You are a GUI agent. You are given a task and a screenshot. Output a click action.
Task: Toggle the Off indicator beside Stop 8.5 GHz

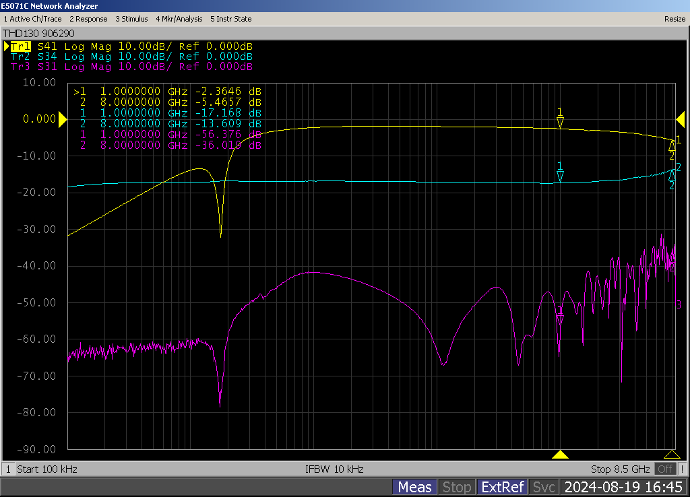click(666, 469)
